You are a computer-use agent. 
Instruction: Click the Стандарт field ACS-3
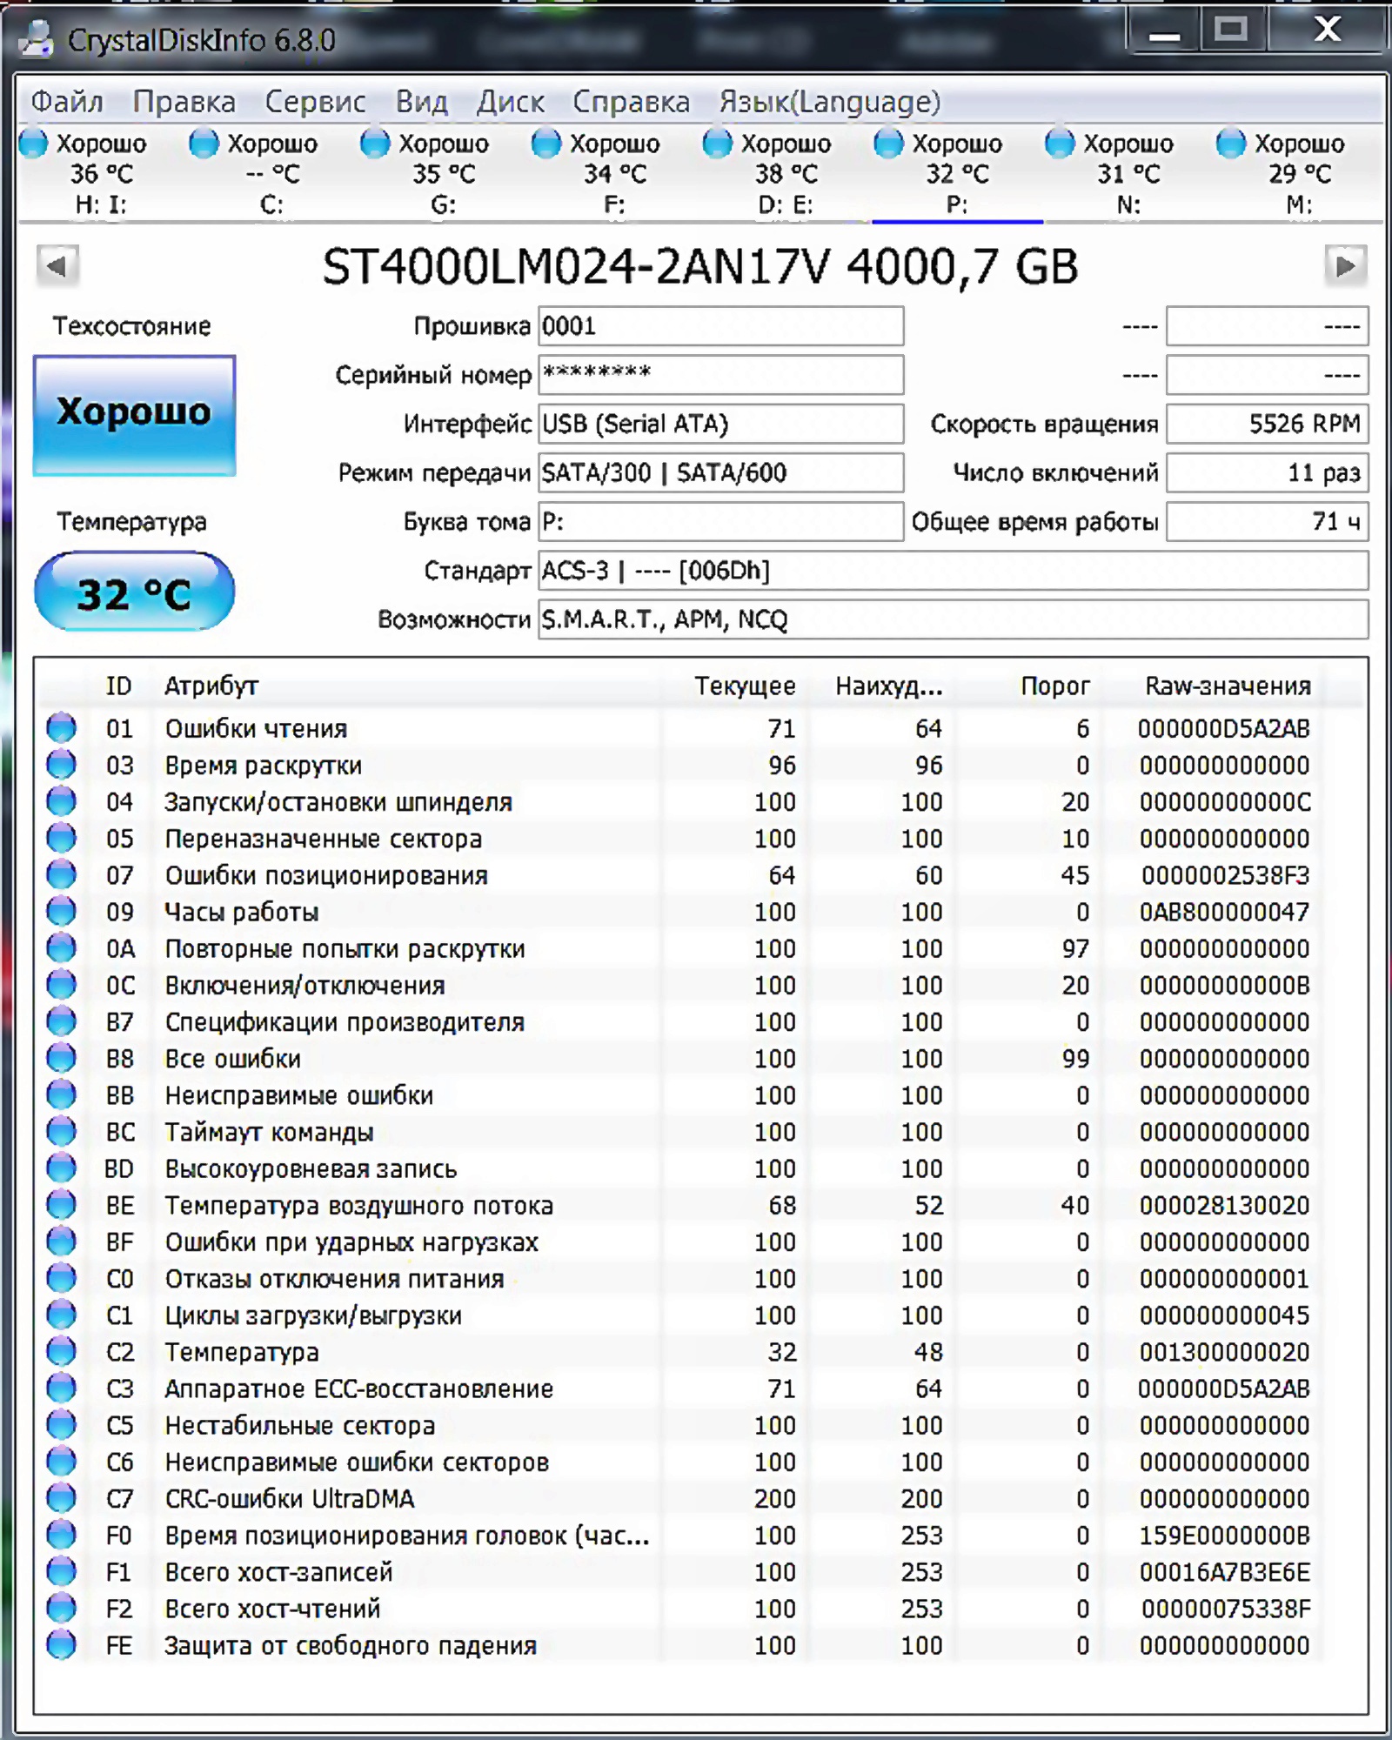(x=953, y=570)
